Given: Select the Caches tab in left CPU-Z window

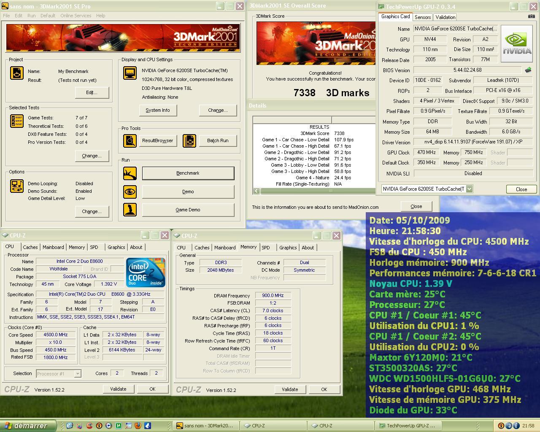Looking at the screenshot, I should pos(30,247).
